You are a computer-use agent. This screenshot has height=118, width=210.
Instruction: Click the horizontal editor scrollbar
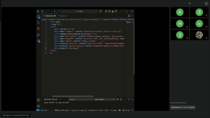point(73,96)
